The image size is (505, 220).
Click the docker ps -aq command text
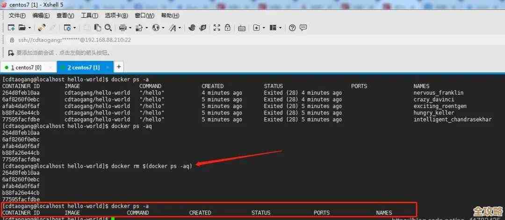click(x=131, y=127)
